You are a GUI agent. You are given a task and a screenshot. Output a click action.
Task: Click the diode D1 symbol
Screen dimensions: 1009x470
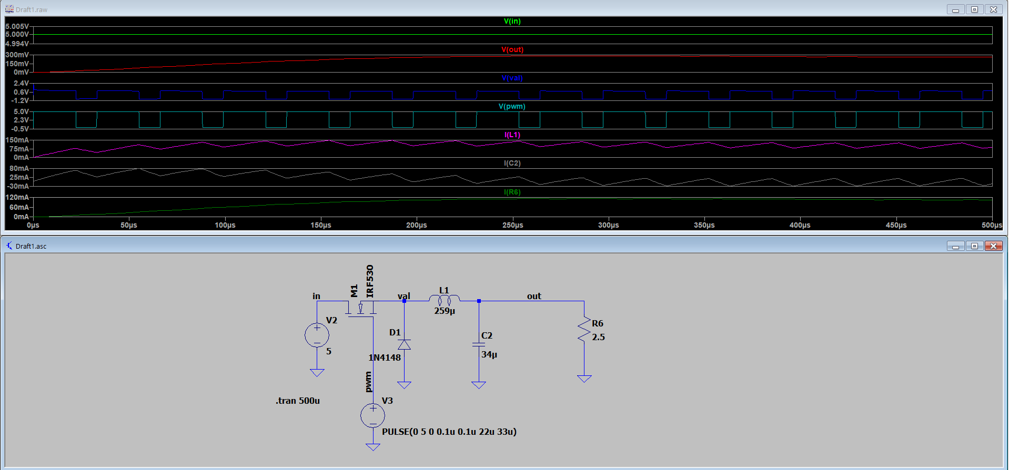click(x=404, y=344)
